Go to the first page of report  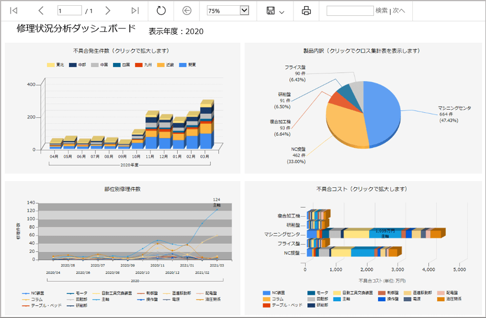point(14,10)
